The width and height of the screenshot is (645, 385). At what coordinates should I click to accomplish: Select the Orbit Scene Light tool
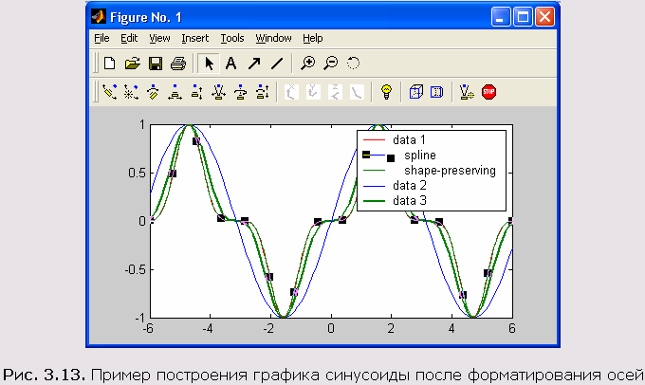(x=131, y=92)
